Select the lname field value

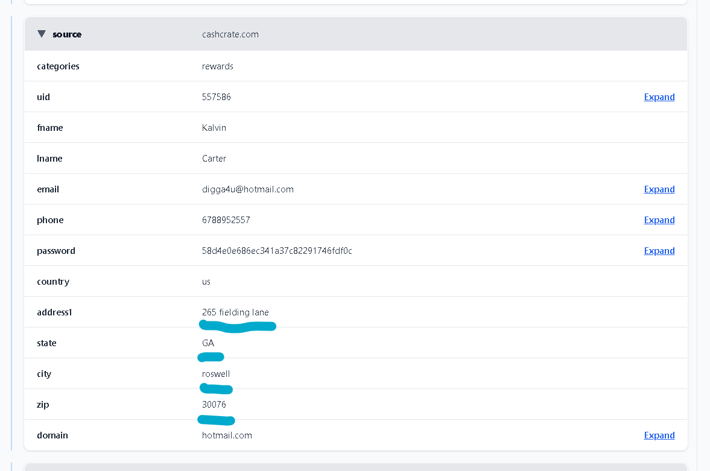pyautogui.click(x=214, y=159)
